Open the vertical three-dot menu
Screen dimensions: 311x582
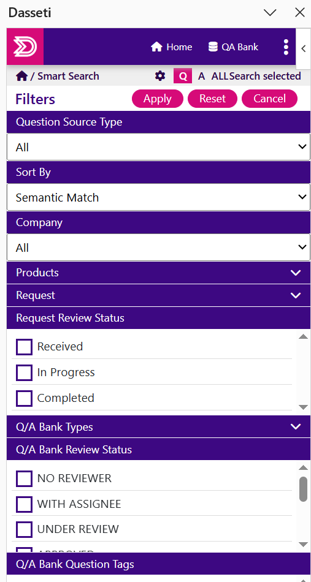pyautogui.click(x=286, y=47)
